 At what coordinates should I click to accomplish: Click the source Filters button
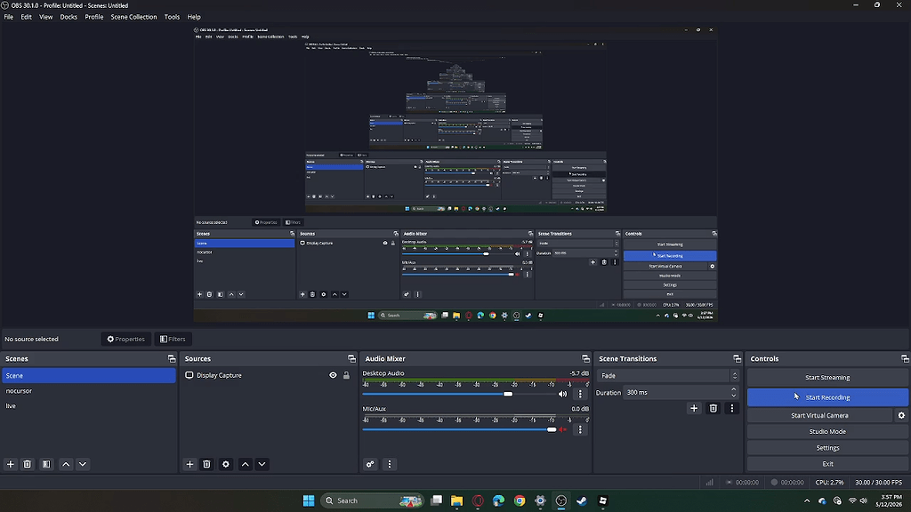click(173, 339)
